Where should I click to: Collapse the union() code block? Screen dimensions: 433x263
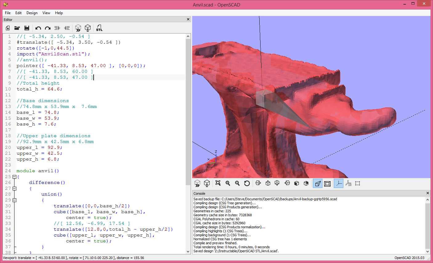(14, 200)
